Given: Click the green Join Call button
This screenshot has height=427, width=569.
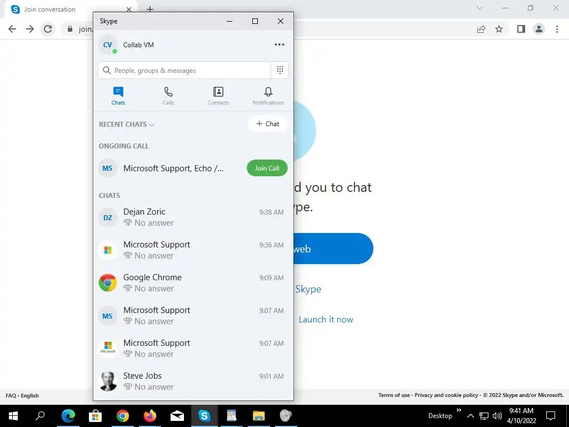Looking at the screenshot, I should pyautogui.click(x=267, y=168).
